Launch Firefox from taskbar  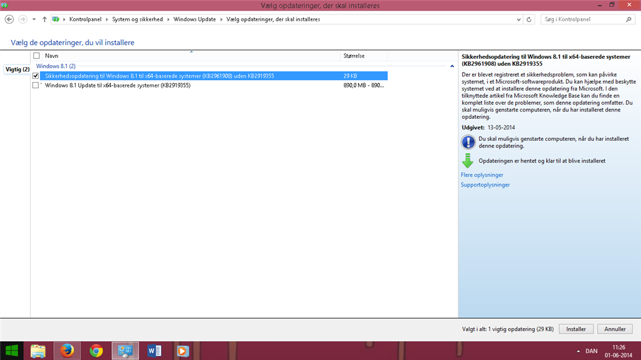[67, 351]
